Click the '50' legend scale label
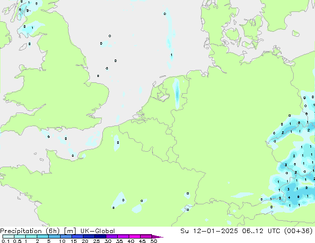 tap(154, 241)
